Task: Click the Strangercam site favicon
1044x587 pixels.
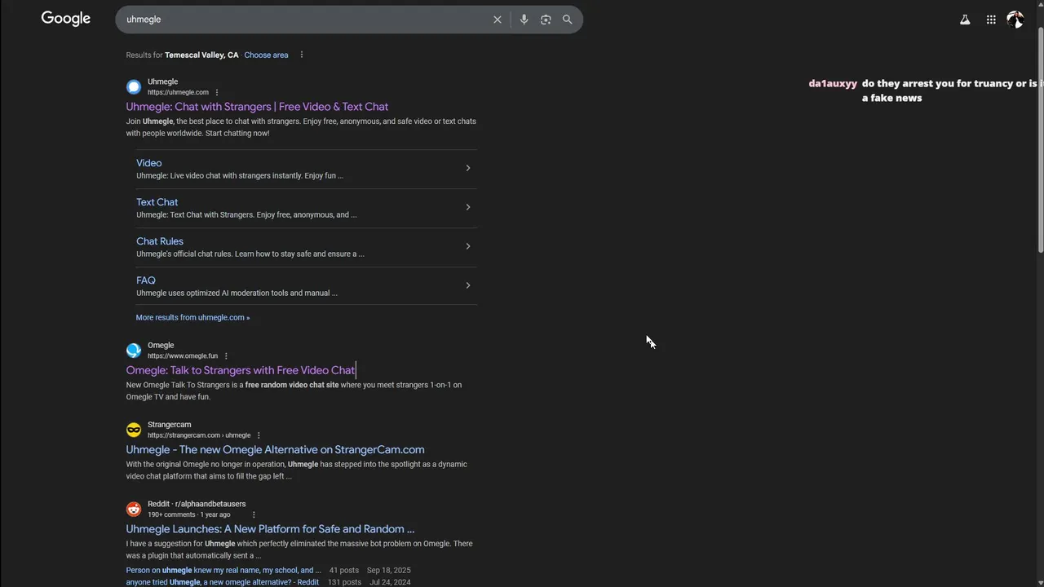Action: click(134, 430)
